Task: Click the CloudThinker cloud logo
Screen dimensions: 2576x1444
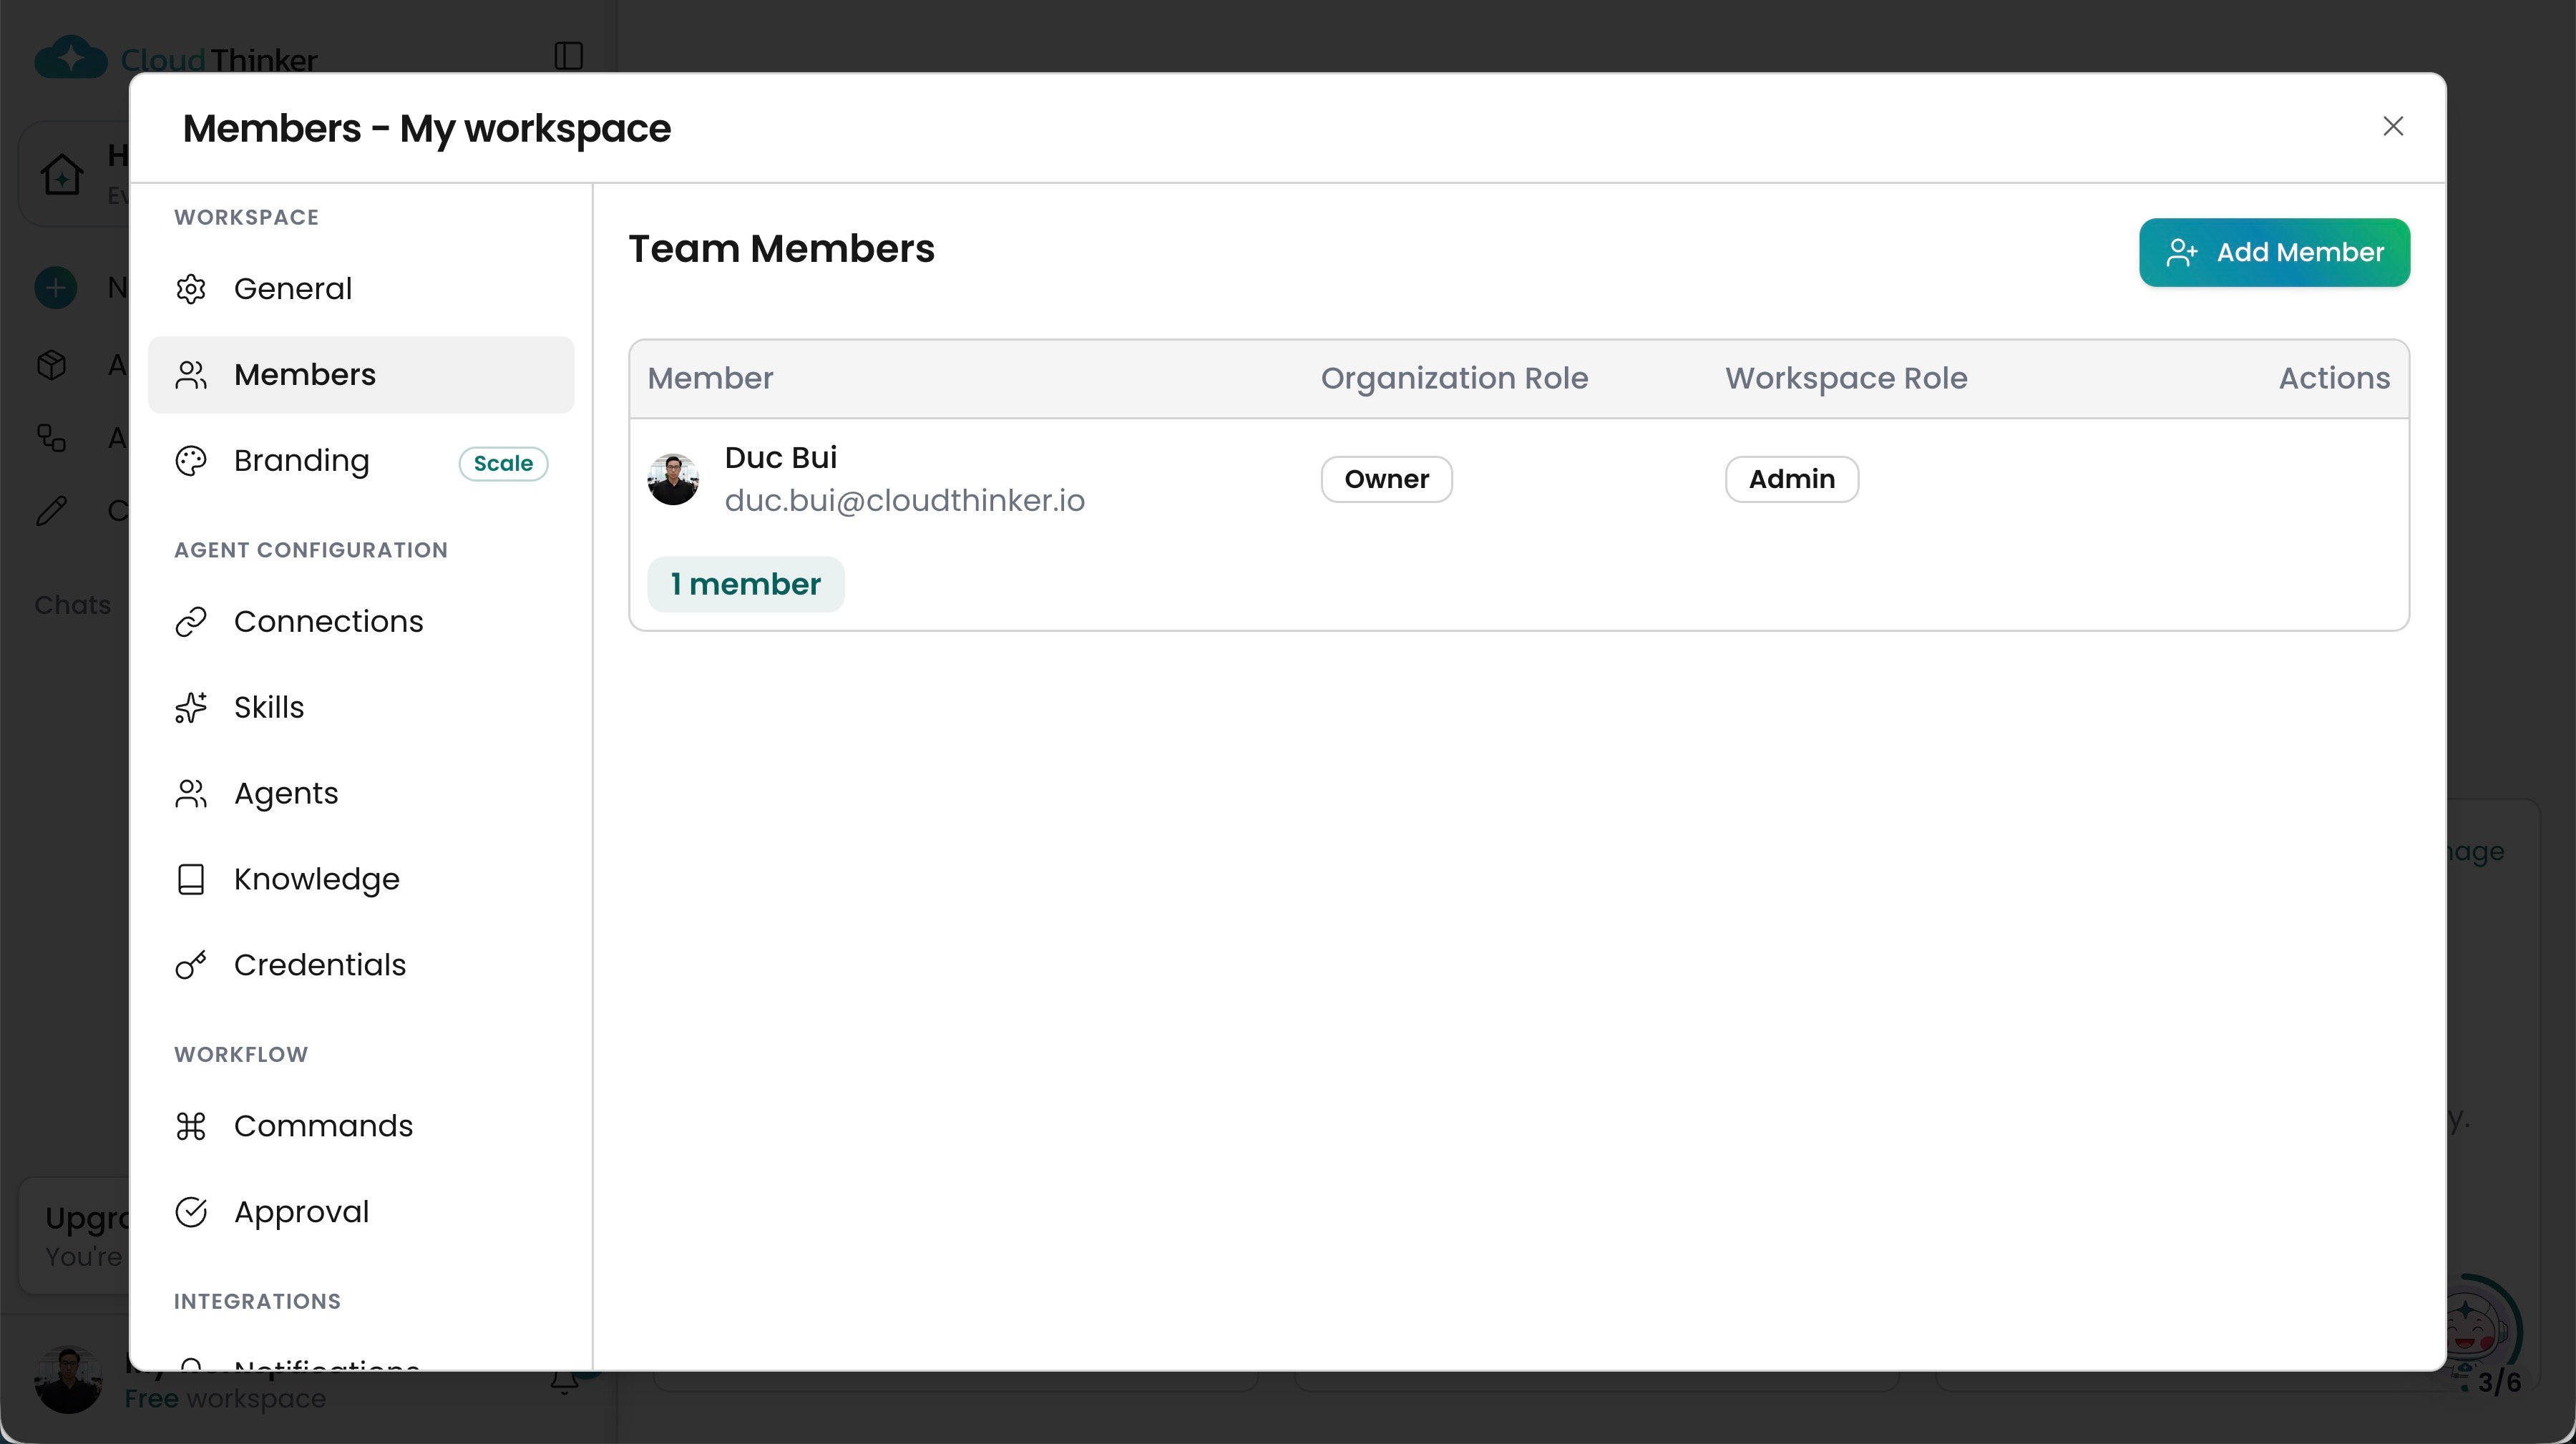Action: 71,58
